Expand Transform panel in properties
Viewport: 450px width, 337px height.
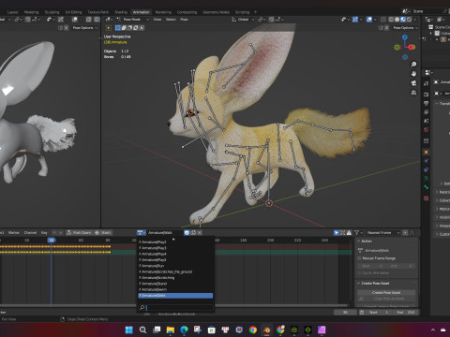(438, 103)
